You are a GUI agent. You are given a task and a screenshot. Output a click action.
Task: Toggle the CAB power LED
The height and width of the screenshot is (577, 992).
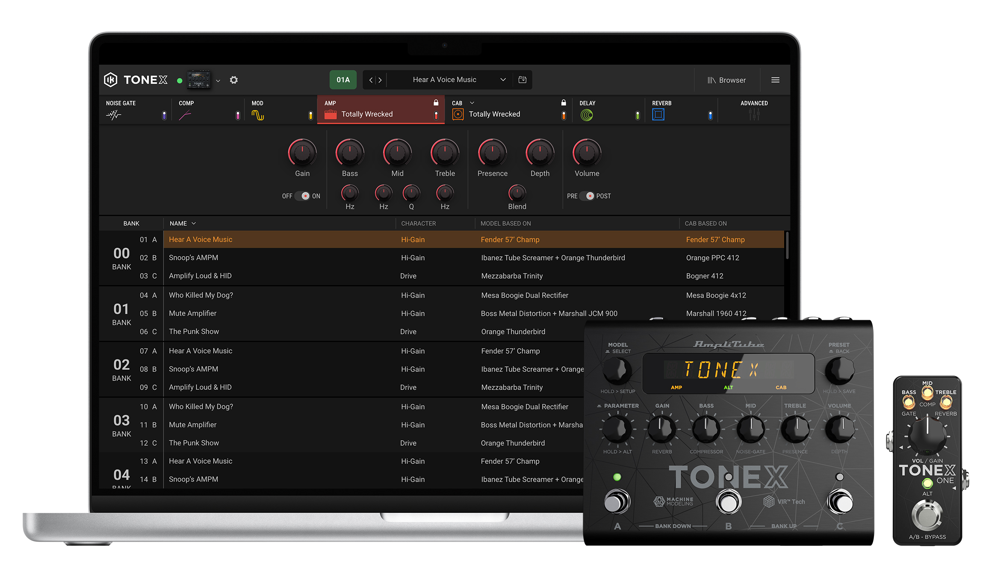564,115
